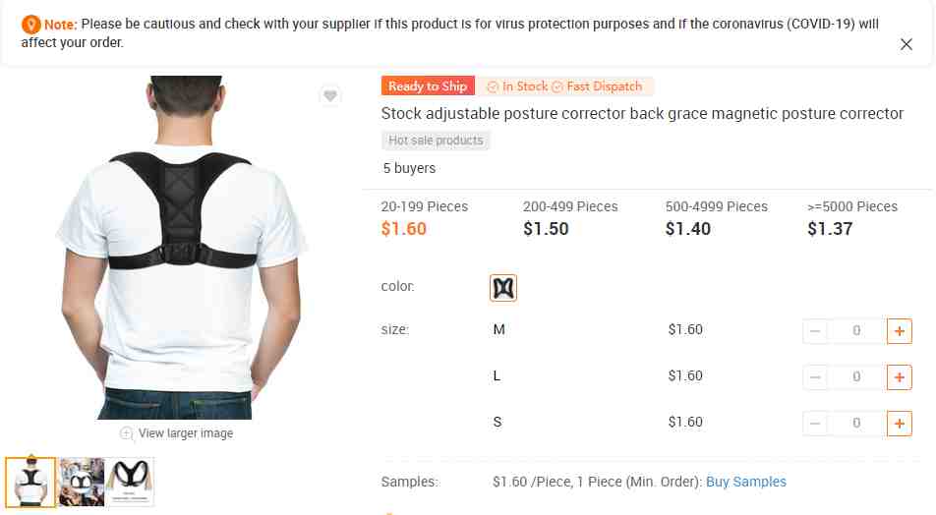
Task: Decrease size L quantity with minus
Action: click(815, 377)
